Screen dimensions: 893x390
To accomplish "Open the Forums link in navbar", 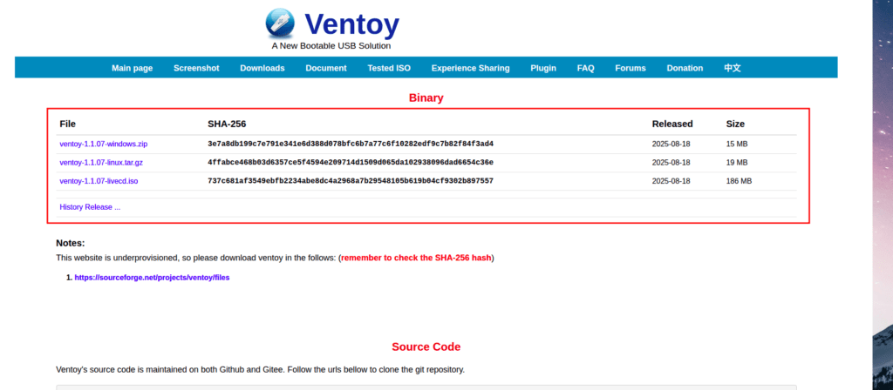I will (631, 68).
